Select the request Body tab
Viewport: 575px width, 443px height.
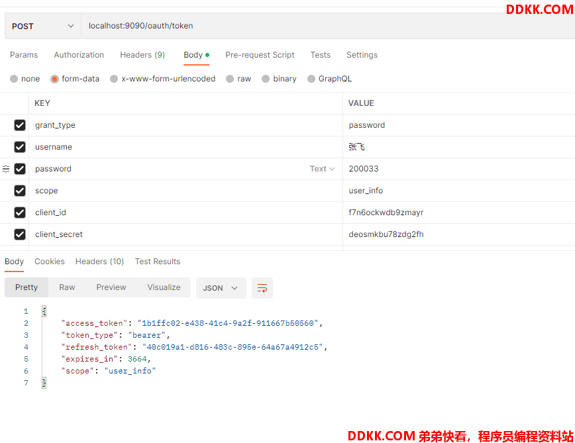coord(196,55)
